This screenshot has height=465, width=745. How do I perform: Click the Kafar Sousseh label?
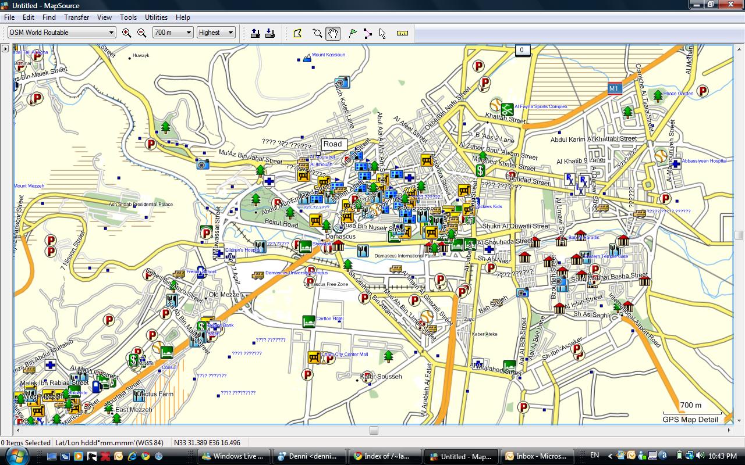(x=381, y=377)
